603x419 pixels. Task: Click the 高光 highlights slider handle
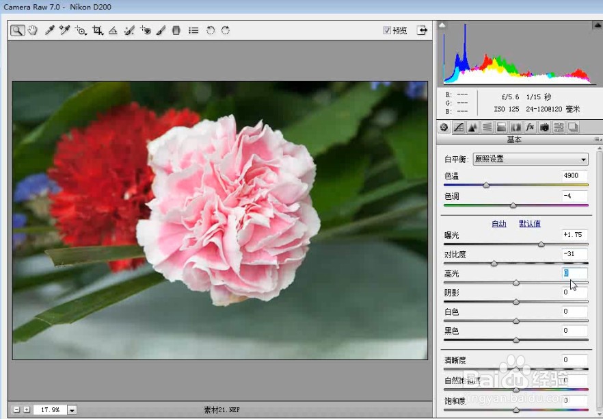516,283
